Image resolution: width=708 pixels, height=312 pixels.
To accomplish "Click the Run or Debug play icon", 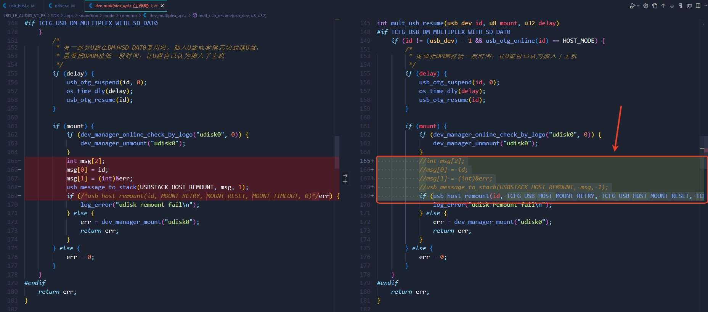I will click(632, 6).
